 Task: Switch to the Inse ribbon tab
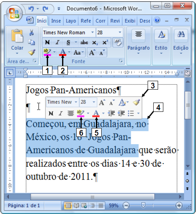(x=56, y=21)
